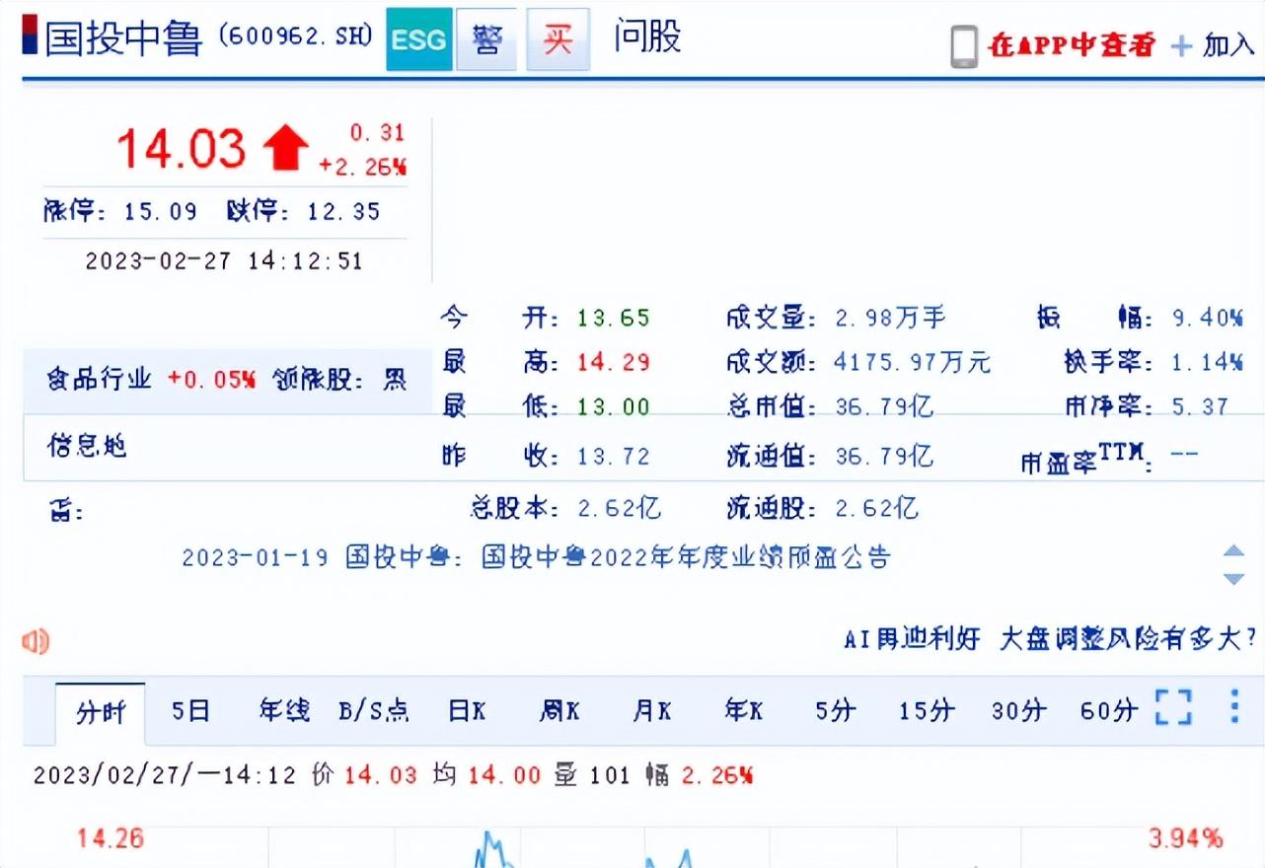This screenshot has height=868, width=1265.
Task: Expand chart to fullscreen
Action: click(1174, 707)
